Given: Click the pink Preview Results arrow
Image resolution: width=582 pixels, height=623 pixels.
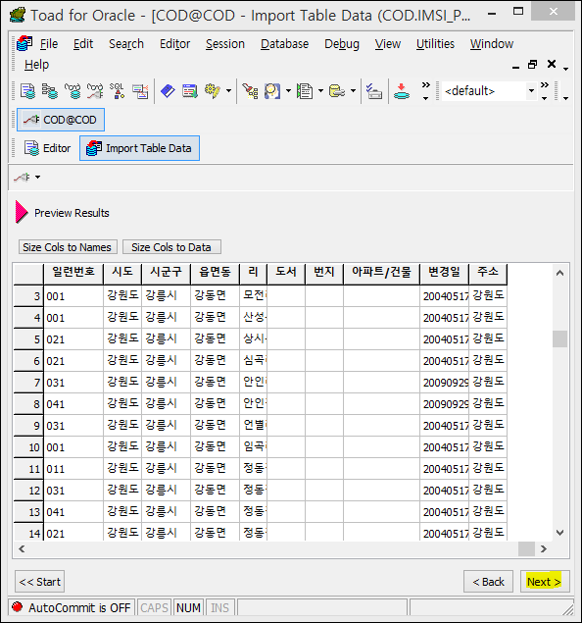Looking at the screenshot, I should (22, 212).
